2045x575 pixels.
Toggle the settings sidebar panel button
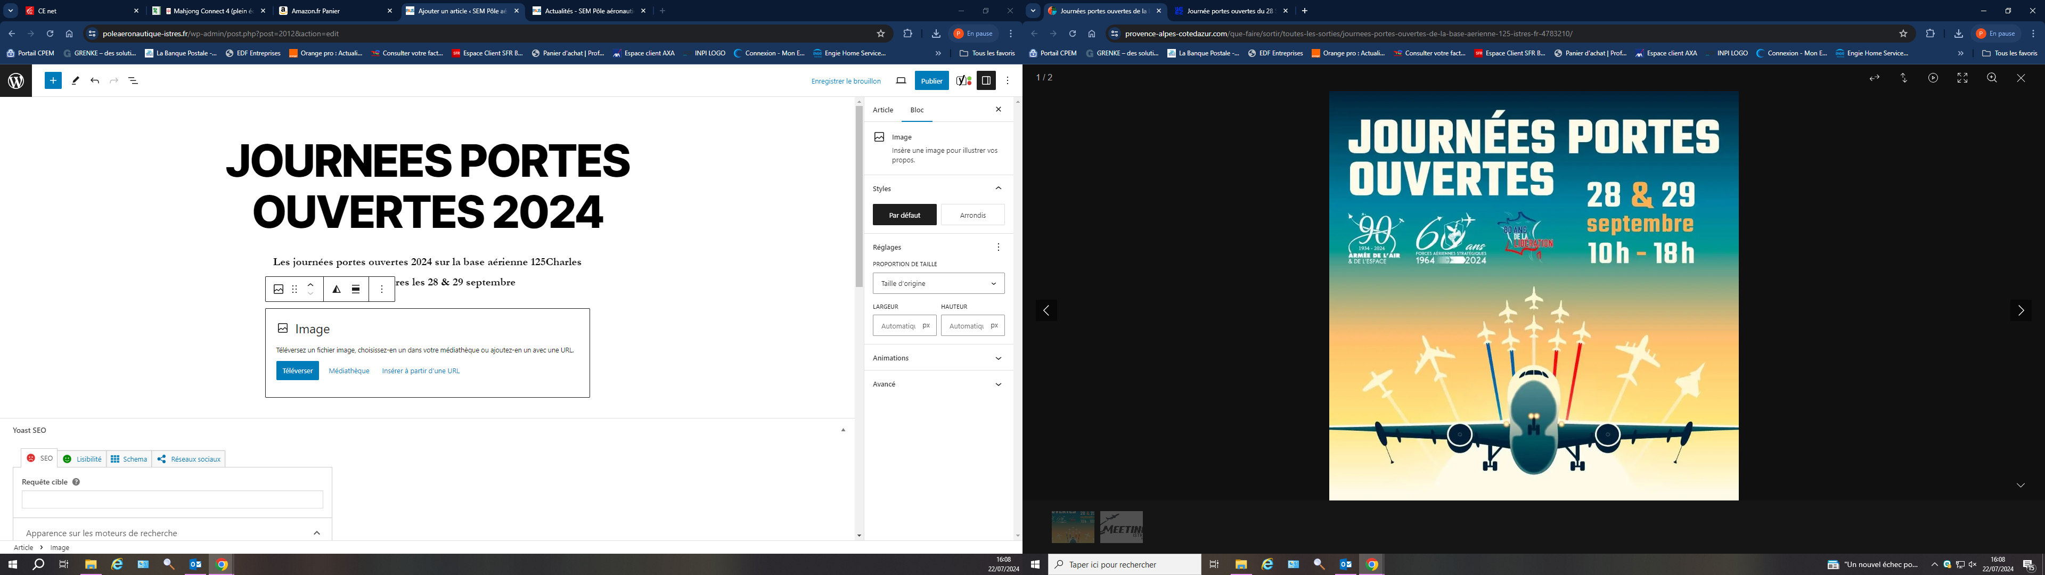click(x=986, y=81)
